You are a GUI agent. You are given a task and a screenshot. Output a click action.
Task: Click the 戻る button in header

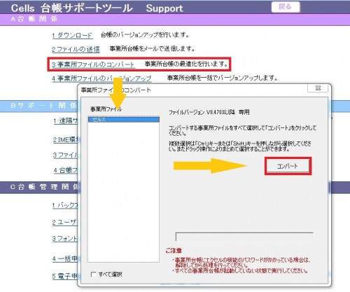point(286,7)
